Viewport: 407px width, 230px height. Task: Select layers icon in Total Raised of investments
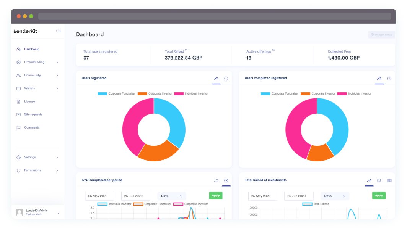(x=379, y=180)
